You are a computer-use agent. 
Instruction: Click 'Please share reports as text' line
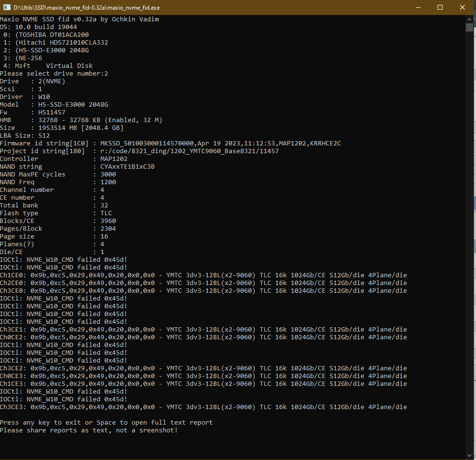pos(89,430)
